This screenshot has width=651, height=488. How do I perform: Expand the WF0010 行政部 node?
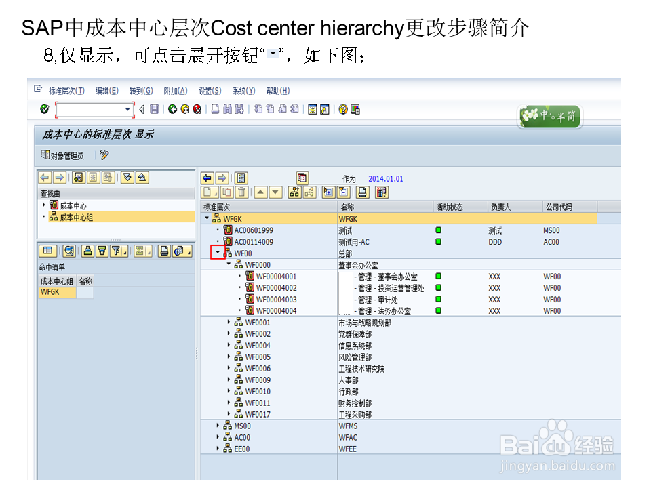tap(229, 391)
